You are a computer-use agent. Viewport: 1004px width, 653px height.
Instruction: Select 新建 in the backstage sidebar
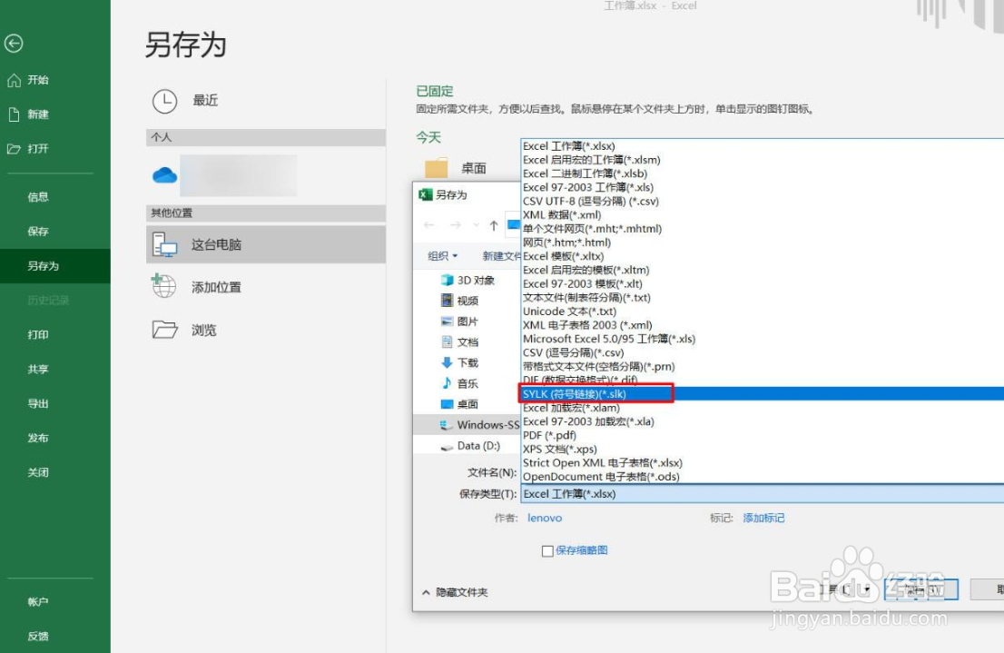point(38,114)
